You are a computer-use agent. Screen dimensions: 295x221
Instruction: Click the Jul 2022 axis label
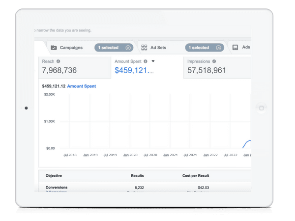[x=231, y=155]
